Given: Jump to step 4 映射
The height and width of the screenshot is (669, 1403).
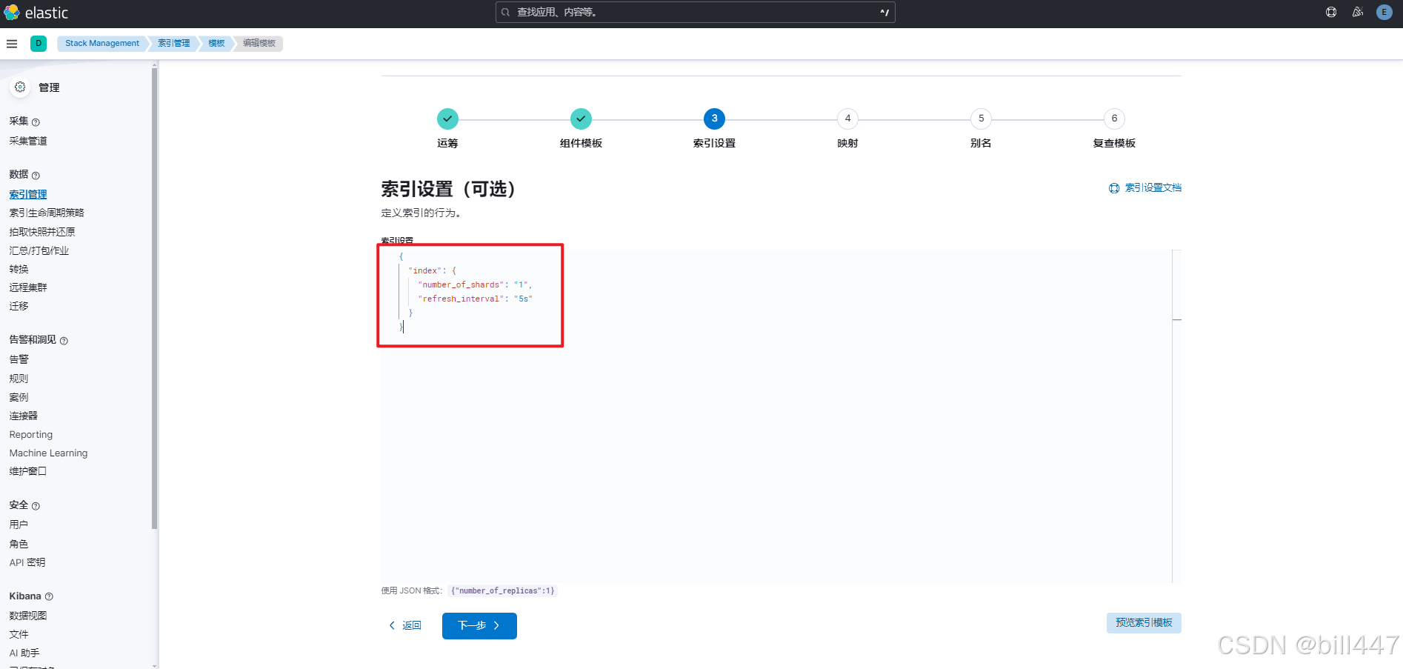Looking at the screenshot, I should 847,119.
